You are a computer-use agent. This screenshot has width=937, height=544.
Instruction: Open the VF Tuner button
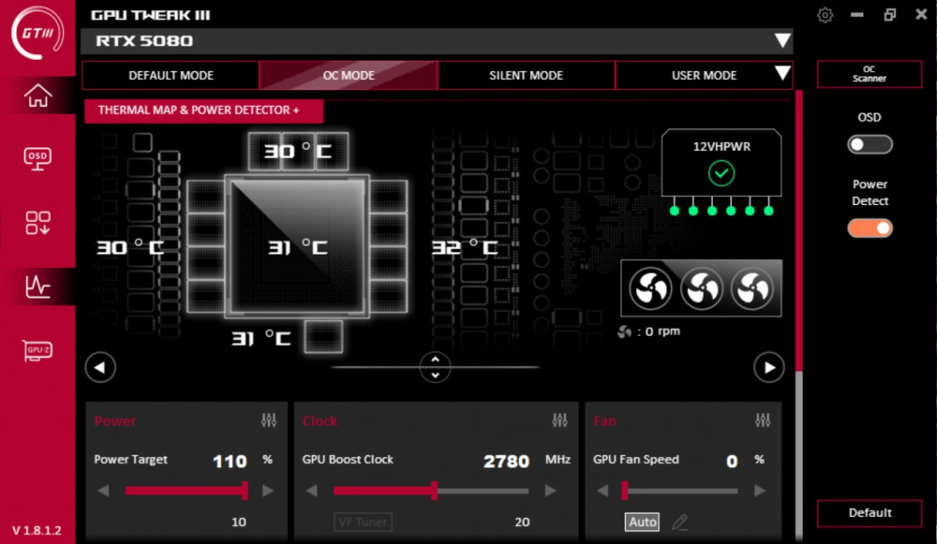(x=363, y=522)
